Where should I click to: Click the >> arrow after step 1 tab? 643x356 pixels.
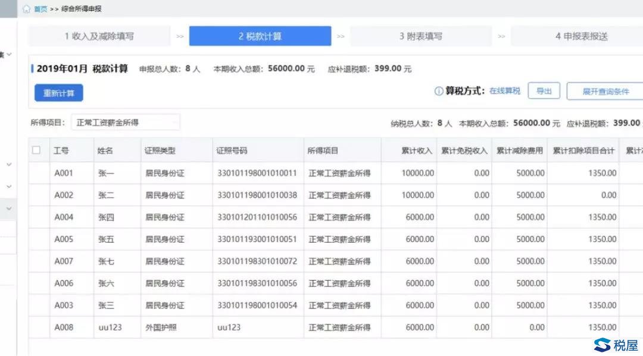click(x=180, y=36)
